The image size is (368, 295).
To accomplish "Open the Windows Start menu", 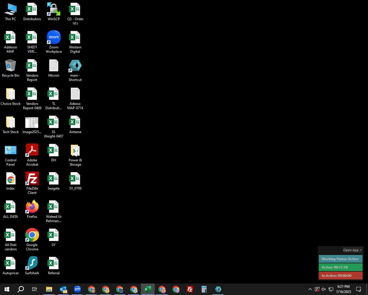I will (x=7, y=289).
